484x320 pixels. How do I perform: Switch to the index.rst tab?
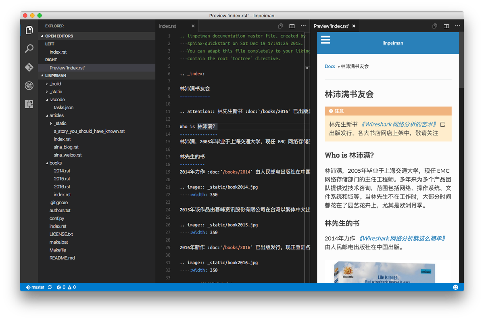click(x=168, y=25)
